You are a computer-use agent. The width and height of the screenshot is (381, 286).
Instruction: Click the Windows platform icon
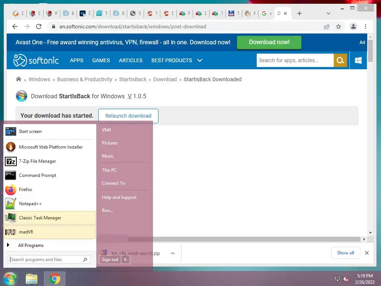click(358, 60)
